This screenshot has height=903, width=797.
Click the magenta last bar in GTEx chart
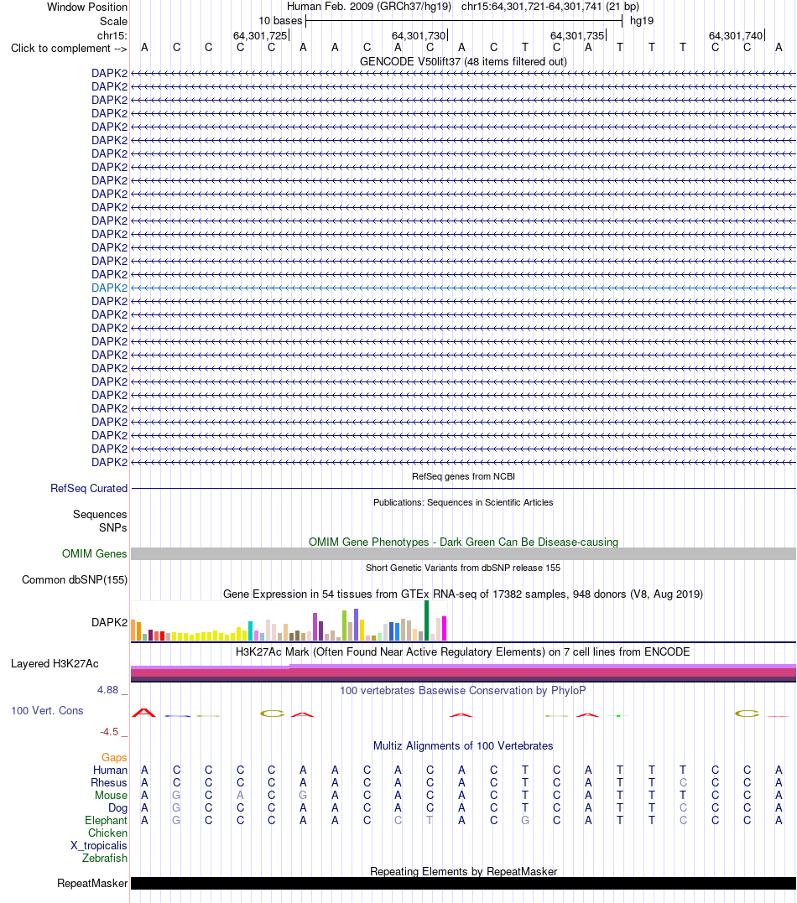[445, 628]
